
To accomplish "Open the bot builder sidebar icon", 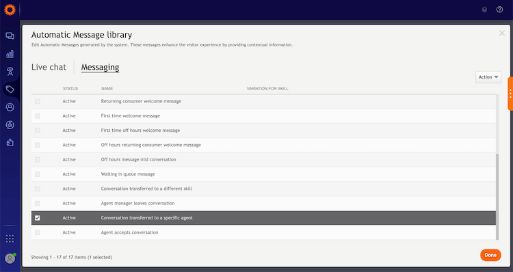I will (x=10, y=72).
